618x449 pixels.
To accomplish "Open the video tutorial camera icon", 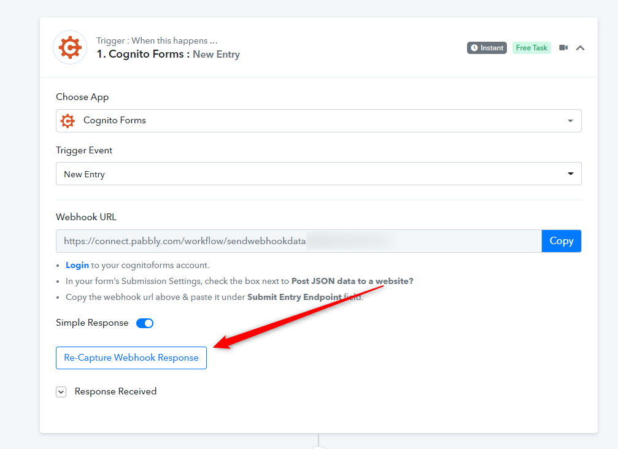I will (x=563, y=48).
